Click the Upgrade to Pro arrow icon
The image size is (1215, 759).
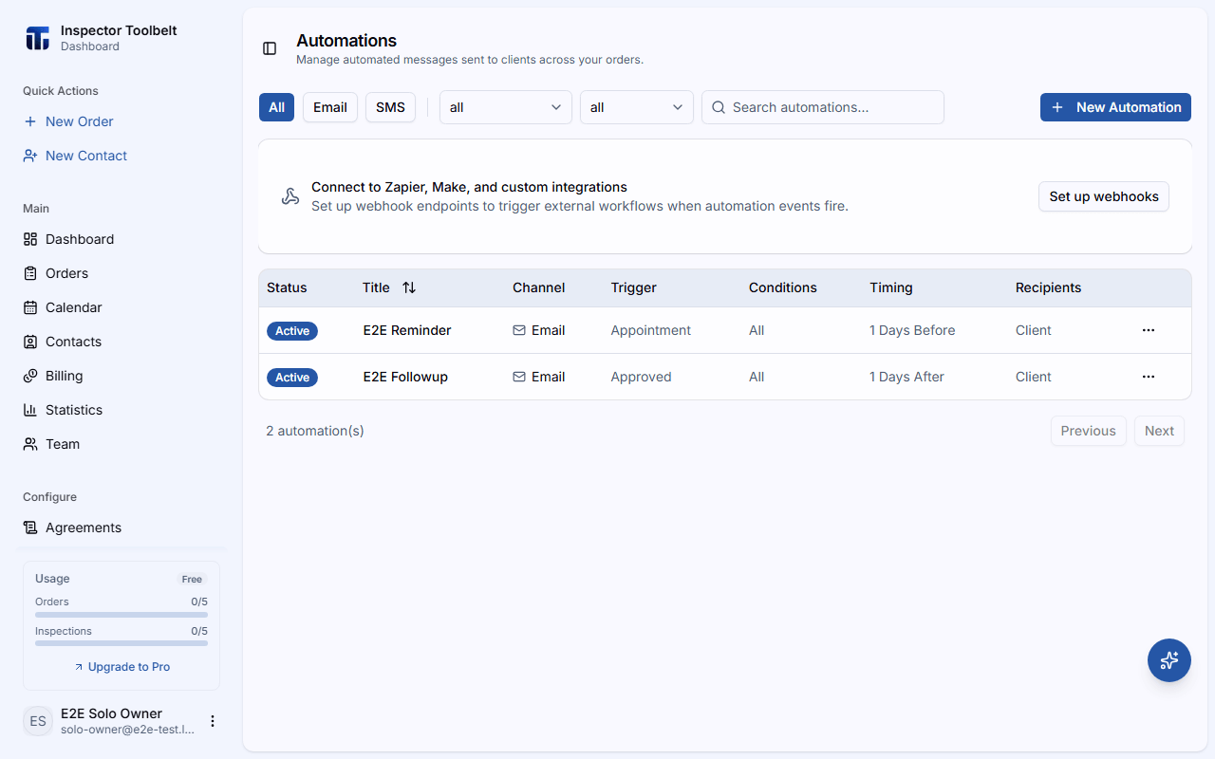[79, 667]
